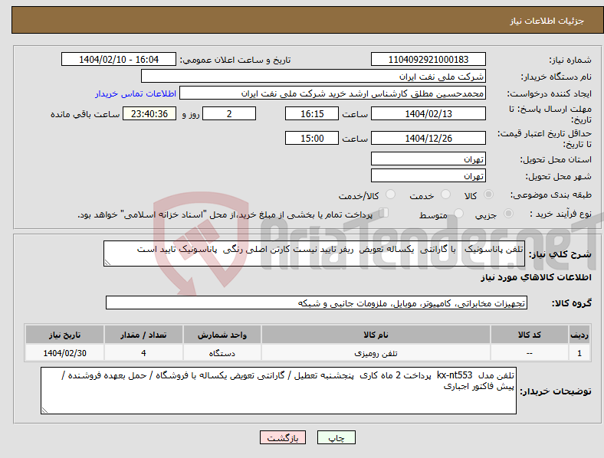Click the اطلاعات کالاهای مورد نیاز heading

pos(536,277)
